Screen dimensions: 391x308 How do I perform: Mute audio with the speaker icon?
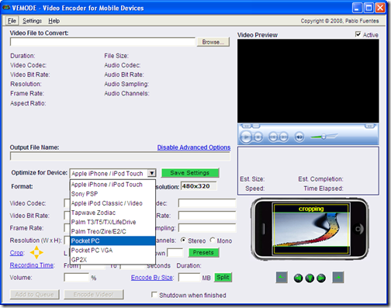[299, 137]
